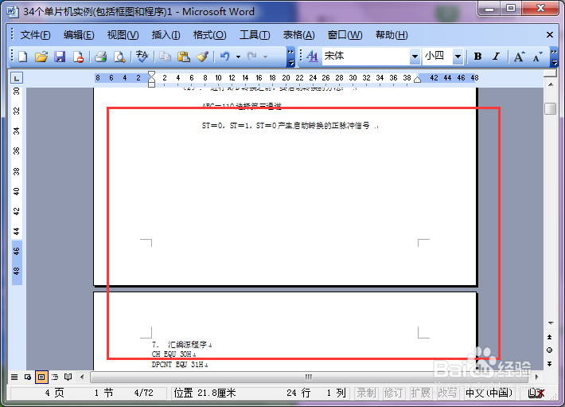Open the 编辑(E) menu
Screen dimensions: 565x407
79,35
